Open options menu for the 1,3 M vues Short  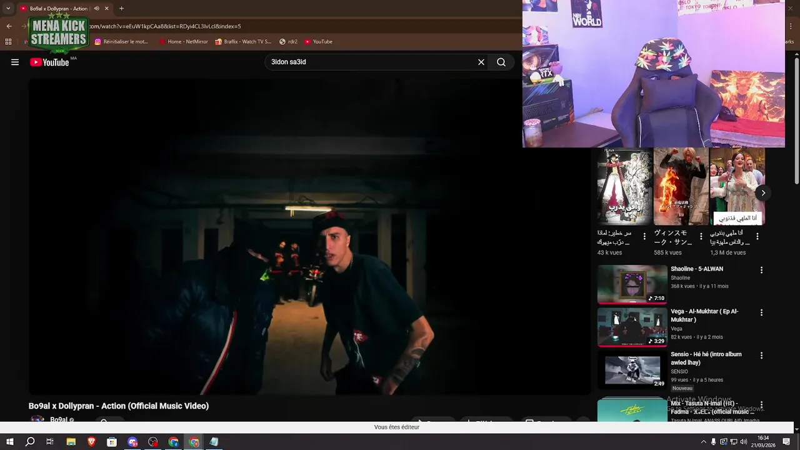[757, 237]
